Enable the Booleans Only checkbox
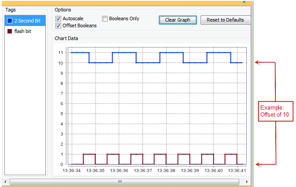 click(x=105, y=19)
